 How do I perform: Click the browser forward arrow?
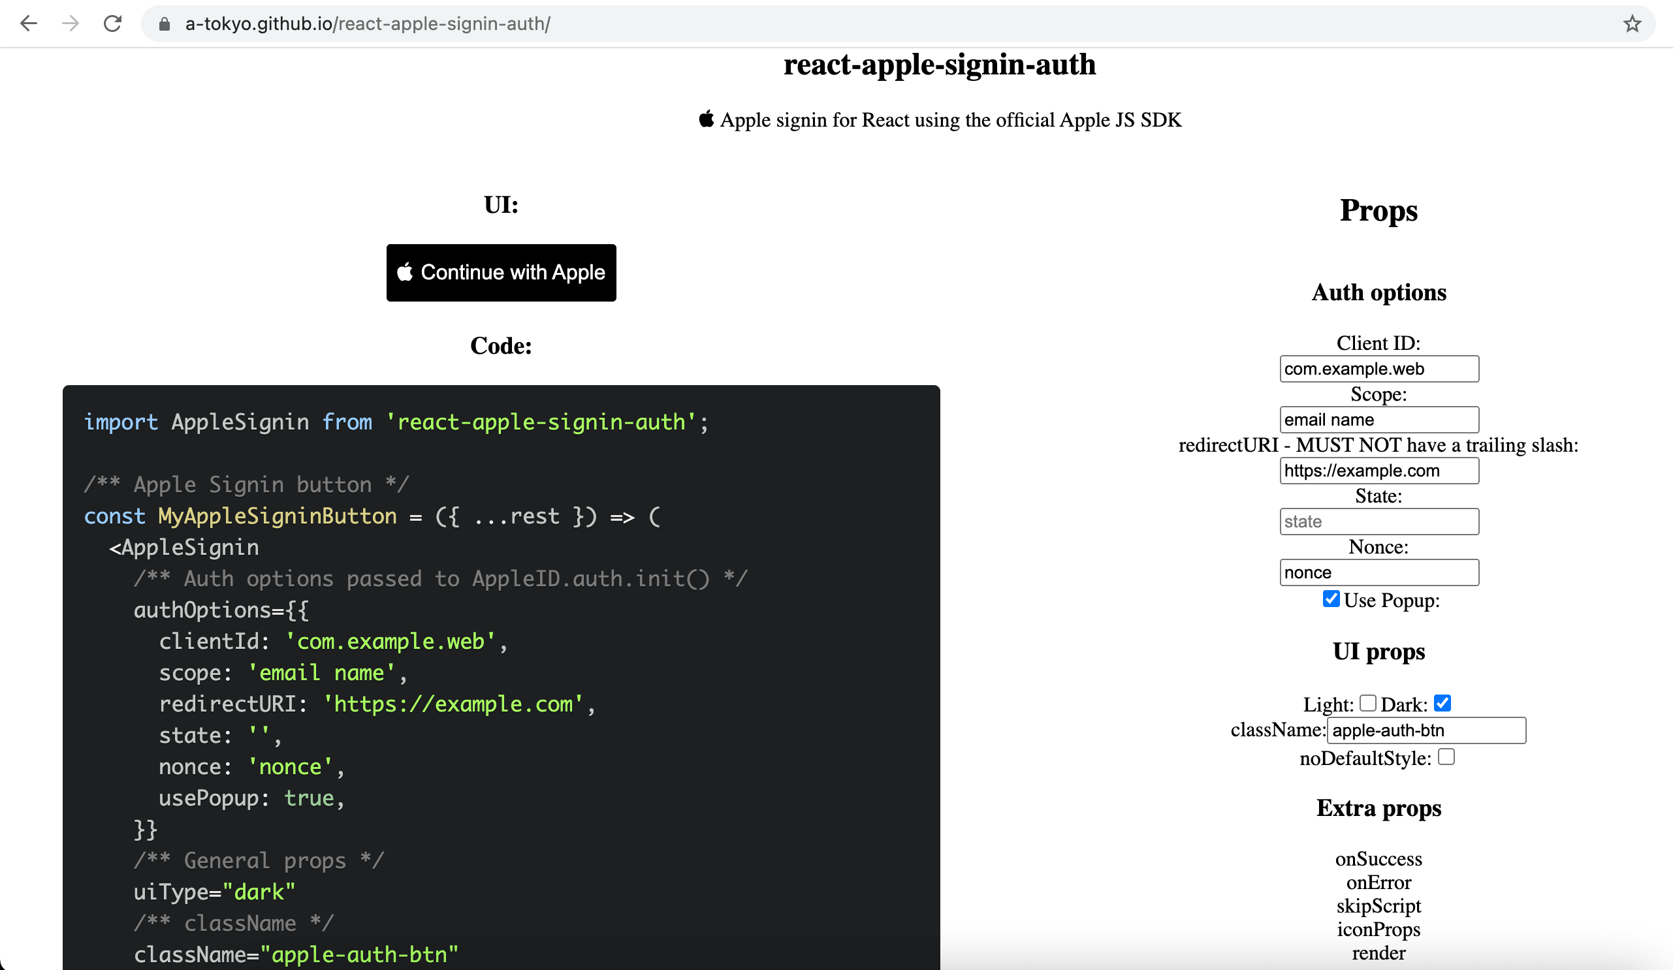71,24
